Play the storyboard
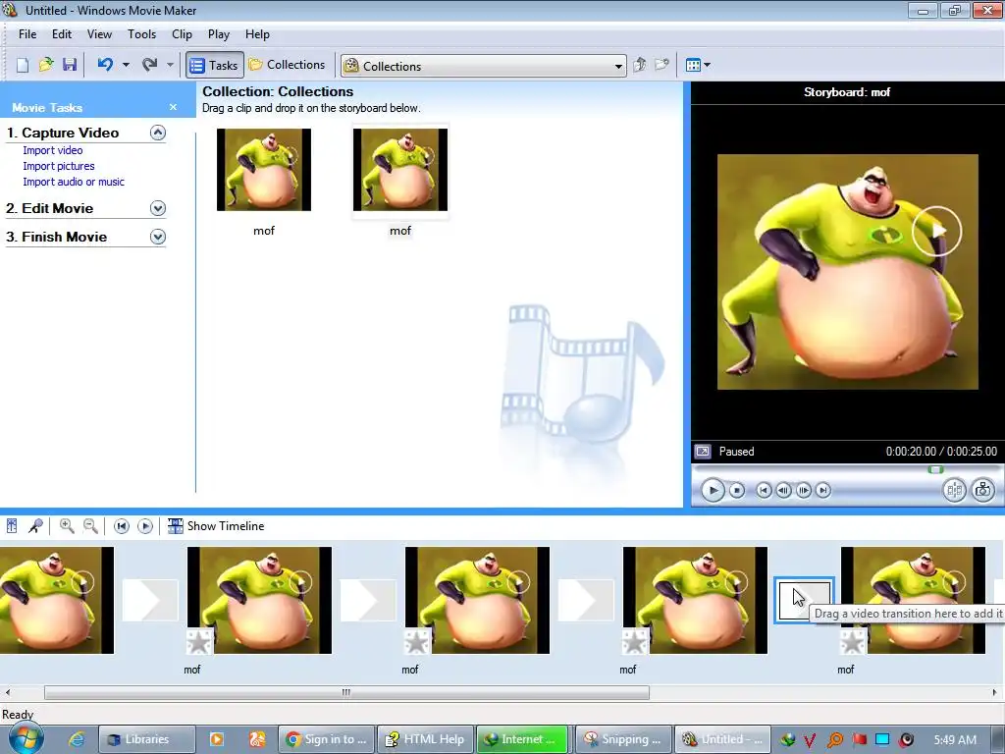The width and height of the screenshot is (1005, 754). coord(145,526)
